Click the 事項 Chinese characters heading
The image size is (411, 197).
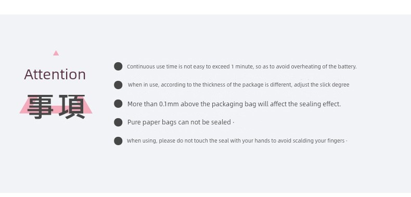point(56,107)
